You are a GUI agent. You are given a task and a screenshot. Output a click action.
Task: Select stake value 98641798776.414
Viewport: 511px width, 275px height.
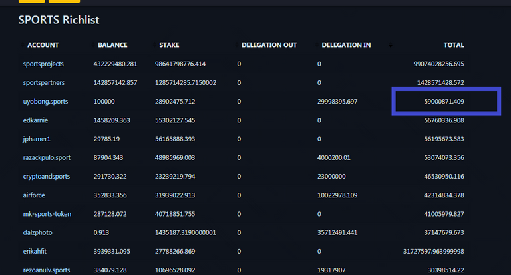point(180,64)
